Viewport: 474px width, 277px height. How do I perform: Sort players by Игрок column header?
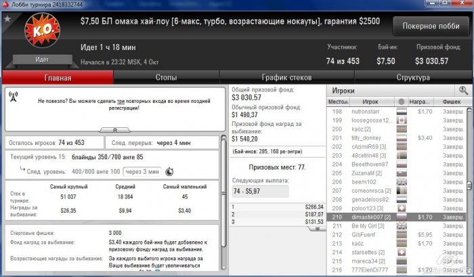(372, 102)
